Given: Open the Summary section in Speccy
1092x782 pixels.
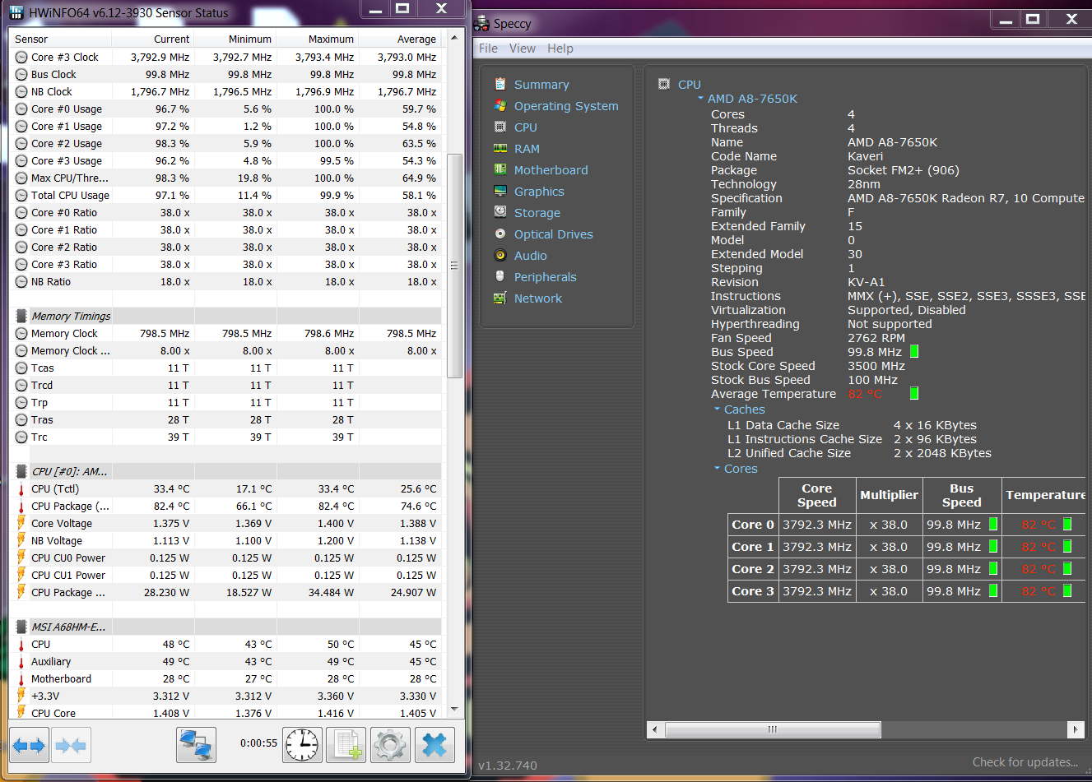Looking at the screenshot, I should click(x=541, y=85).
